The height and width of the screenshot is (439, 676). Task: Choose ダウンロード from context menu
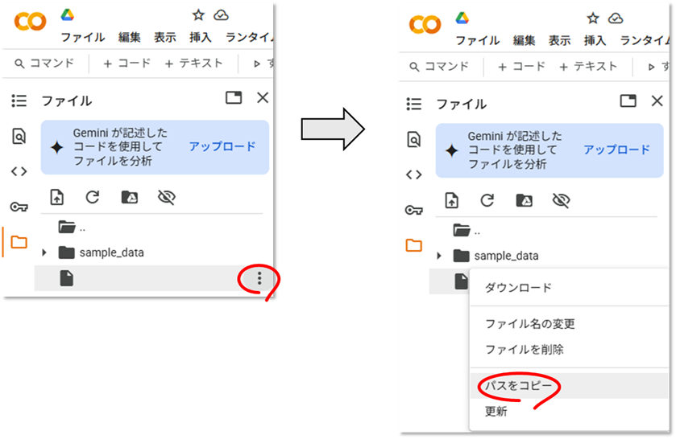coord(569,288)
